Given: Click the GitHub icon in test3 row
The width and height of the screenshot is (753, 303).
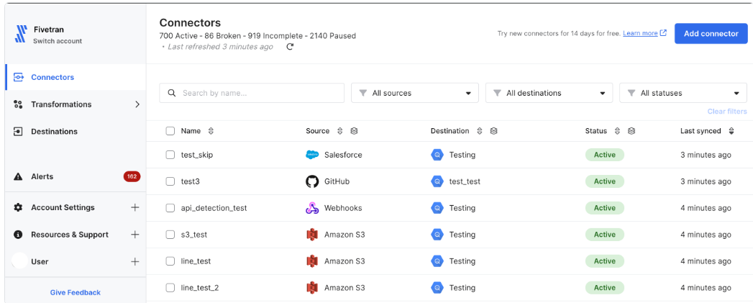Looking at the screenshot, I should coord(312,181).
